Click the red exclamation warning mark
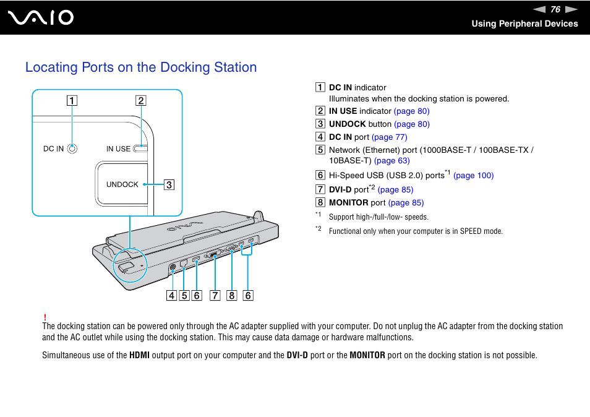 45,317
